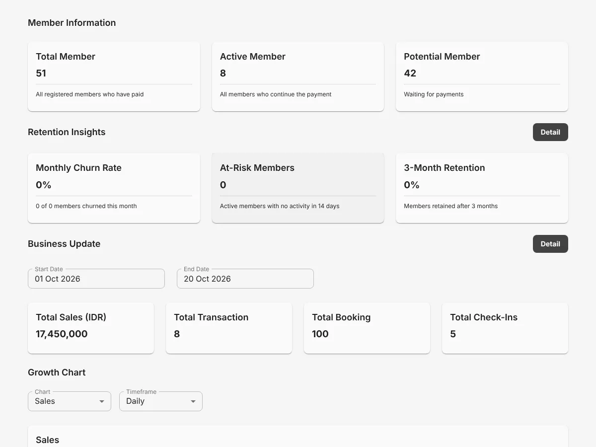Click '0 of 0 members churned this month'
The image size is (596, 447).
(x=86, y=206)
